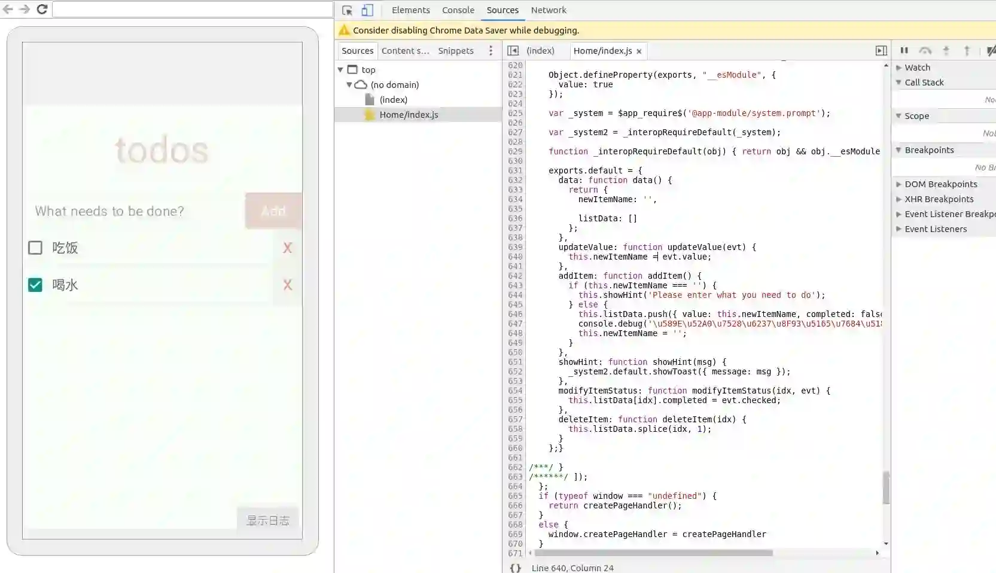This screenshot has width=996, height=573.
Task: Reload the page with the refresh icon
Action: coord(42,9)
